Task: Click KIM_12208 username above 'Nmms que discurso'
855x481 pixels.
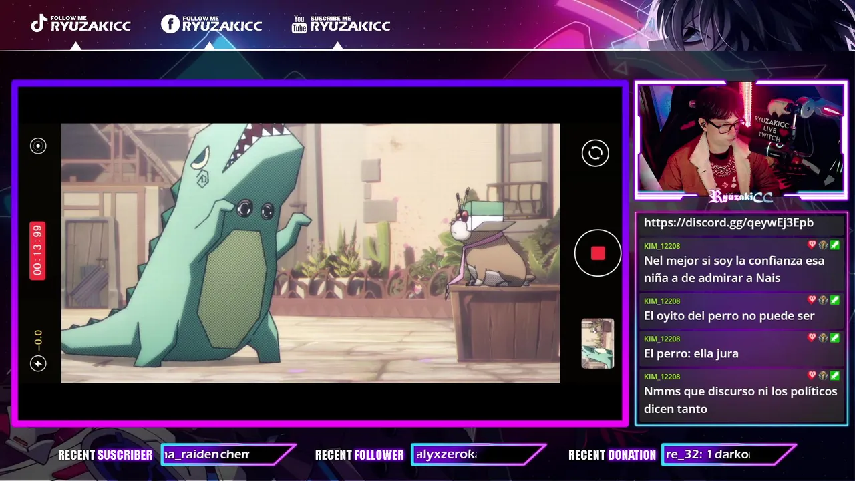Action: click(x=662, y=377)
